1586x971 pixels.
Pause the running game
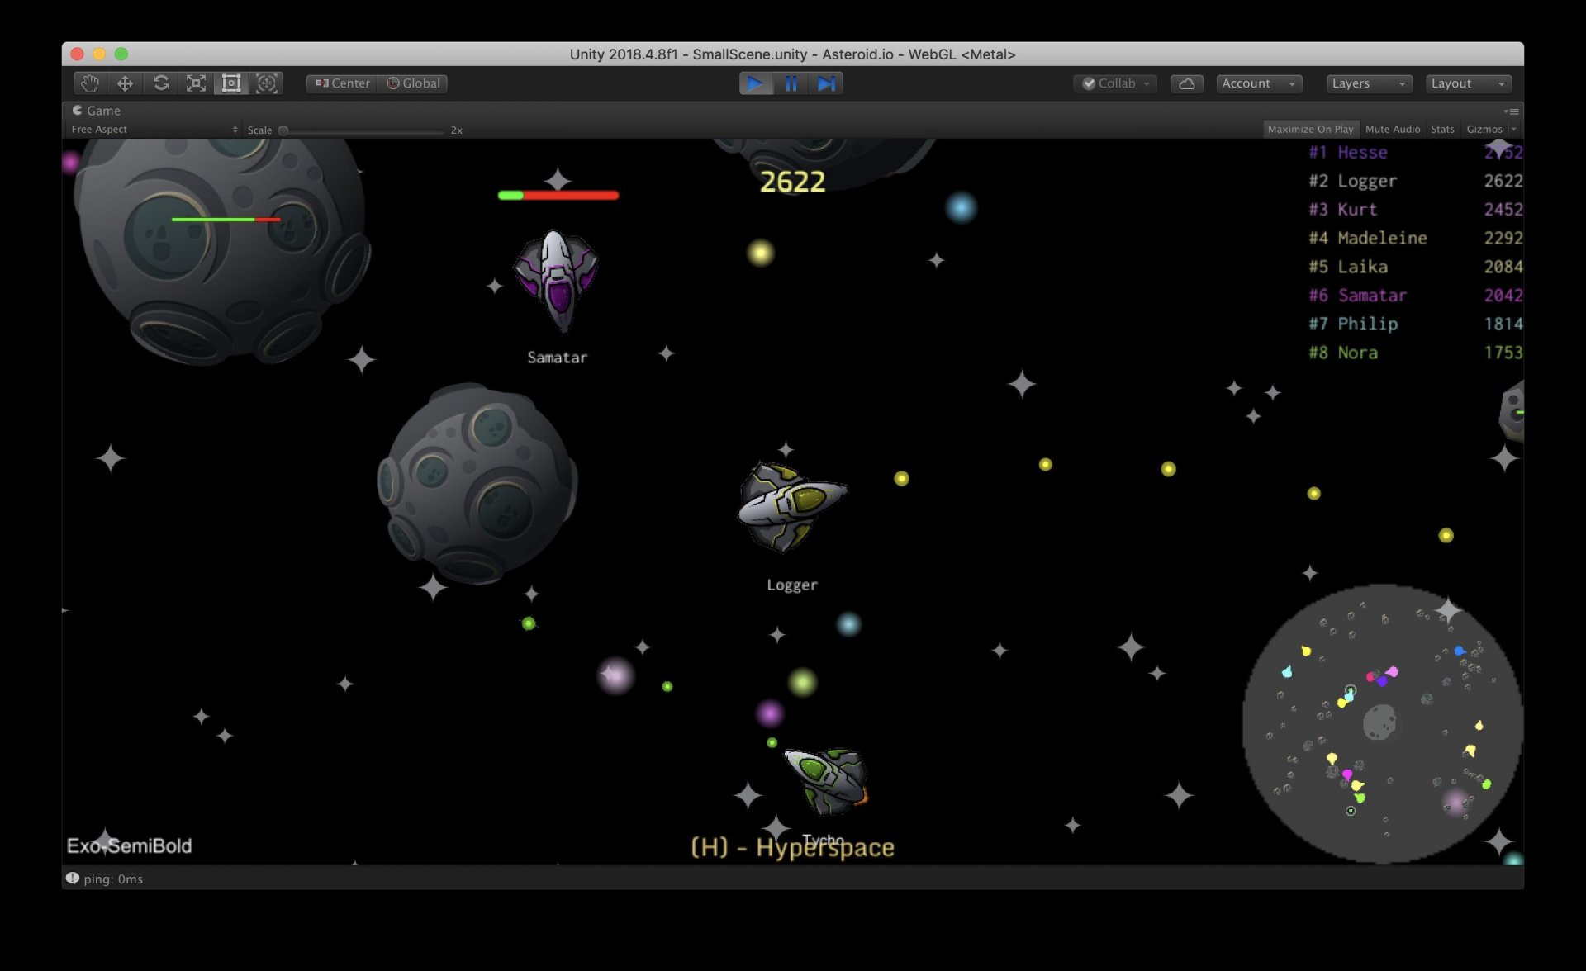(791, 83)
